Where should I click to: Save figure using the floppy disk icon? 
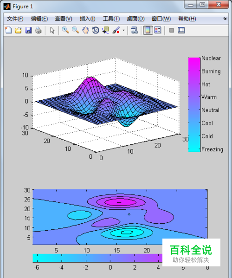(28, 30)
